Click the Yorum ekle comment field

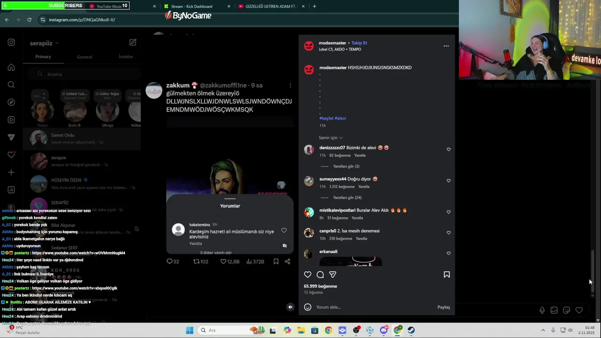(373, 307)
